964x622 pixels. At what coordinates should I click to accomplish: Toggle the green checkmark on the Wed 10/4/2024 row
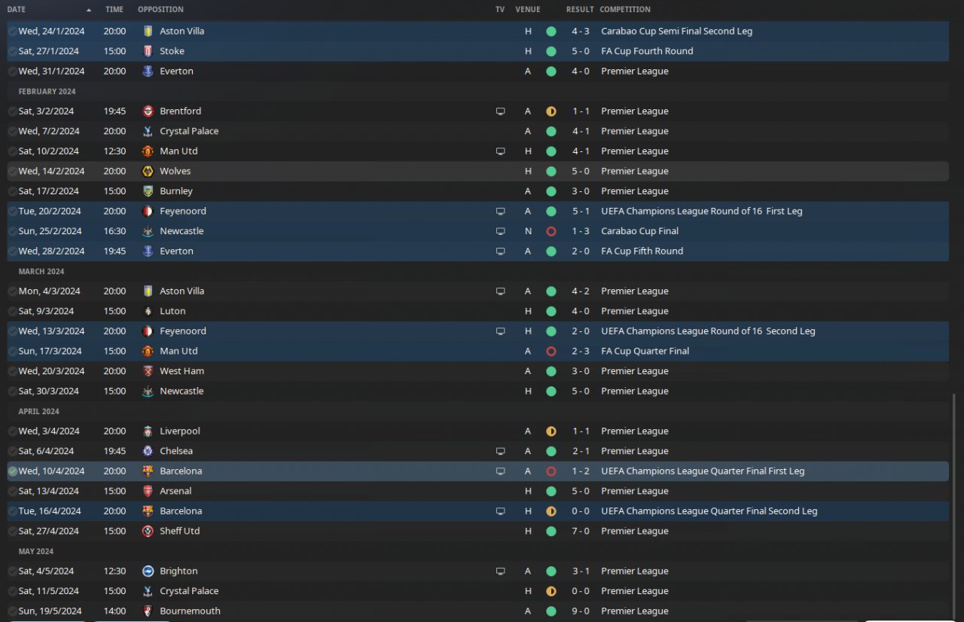point(13,471)
